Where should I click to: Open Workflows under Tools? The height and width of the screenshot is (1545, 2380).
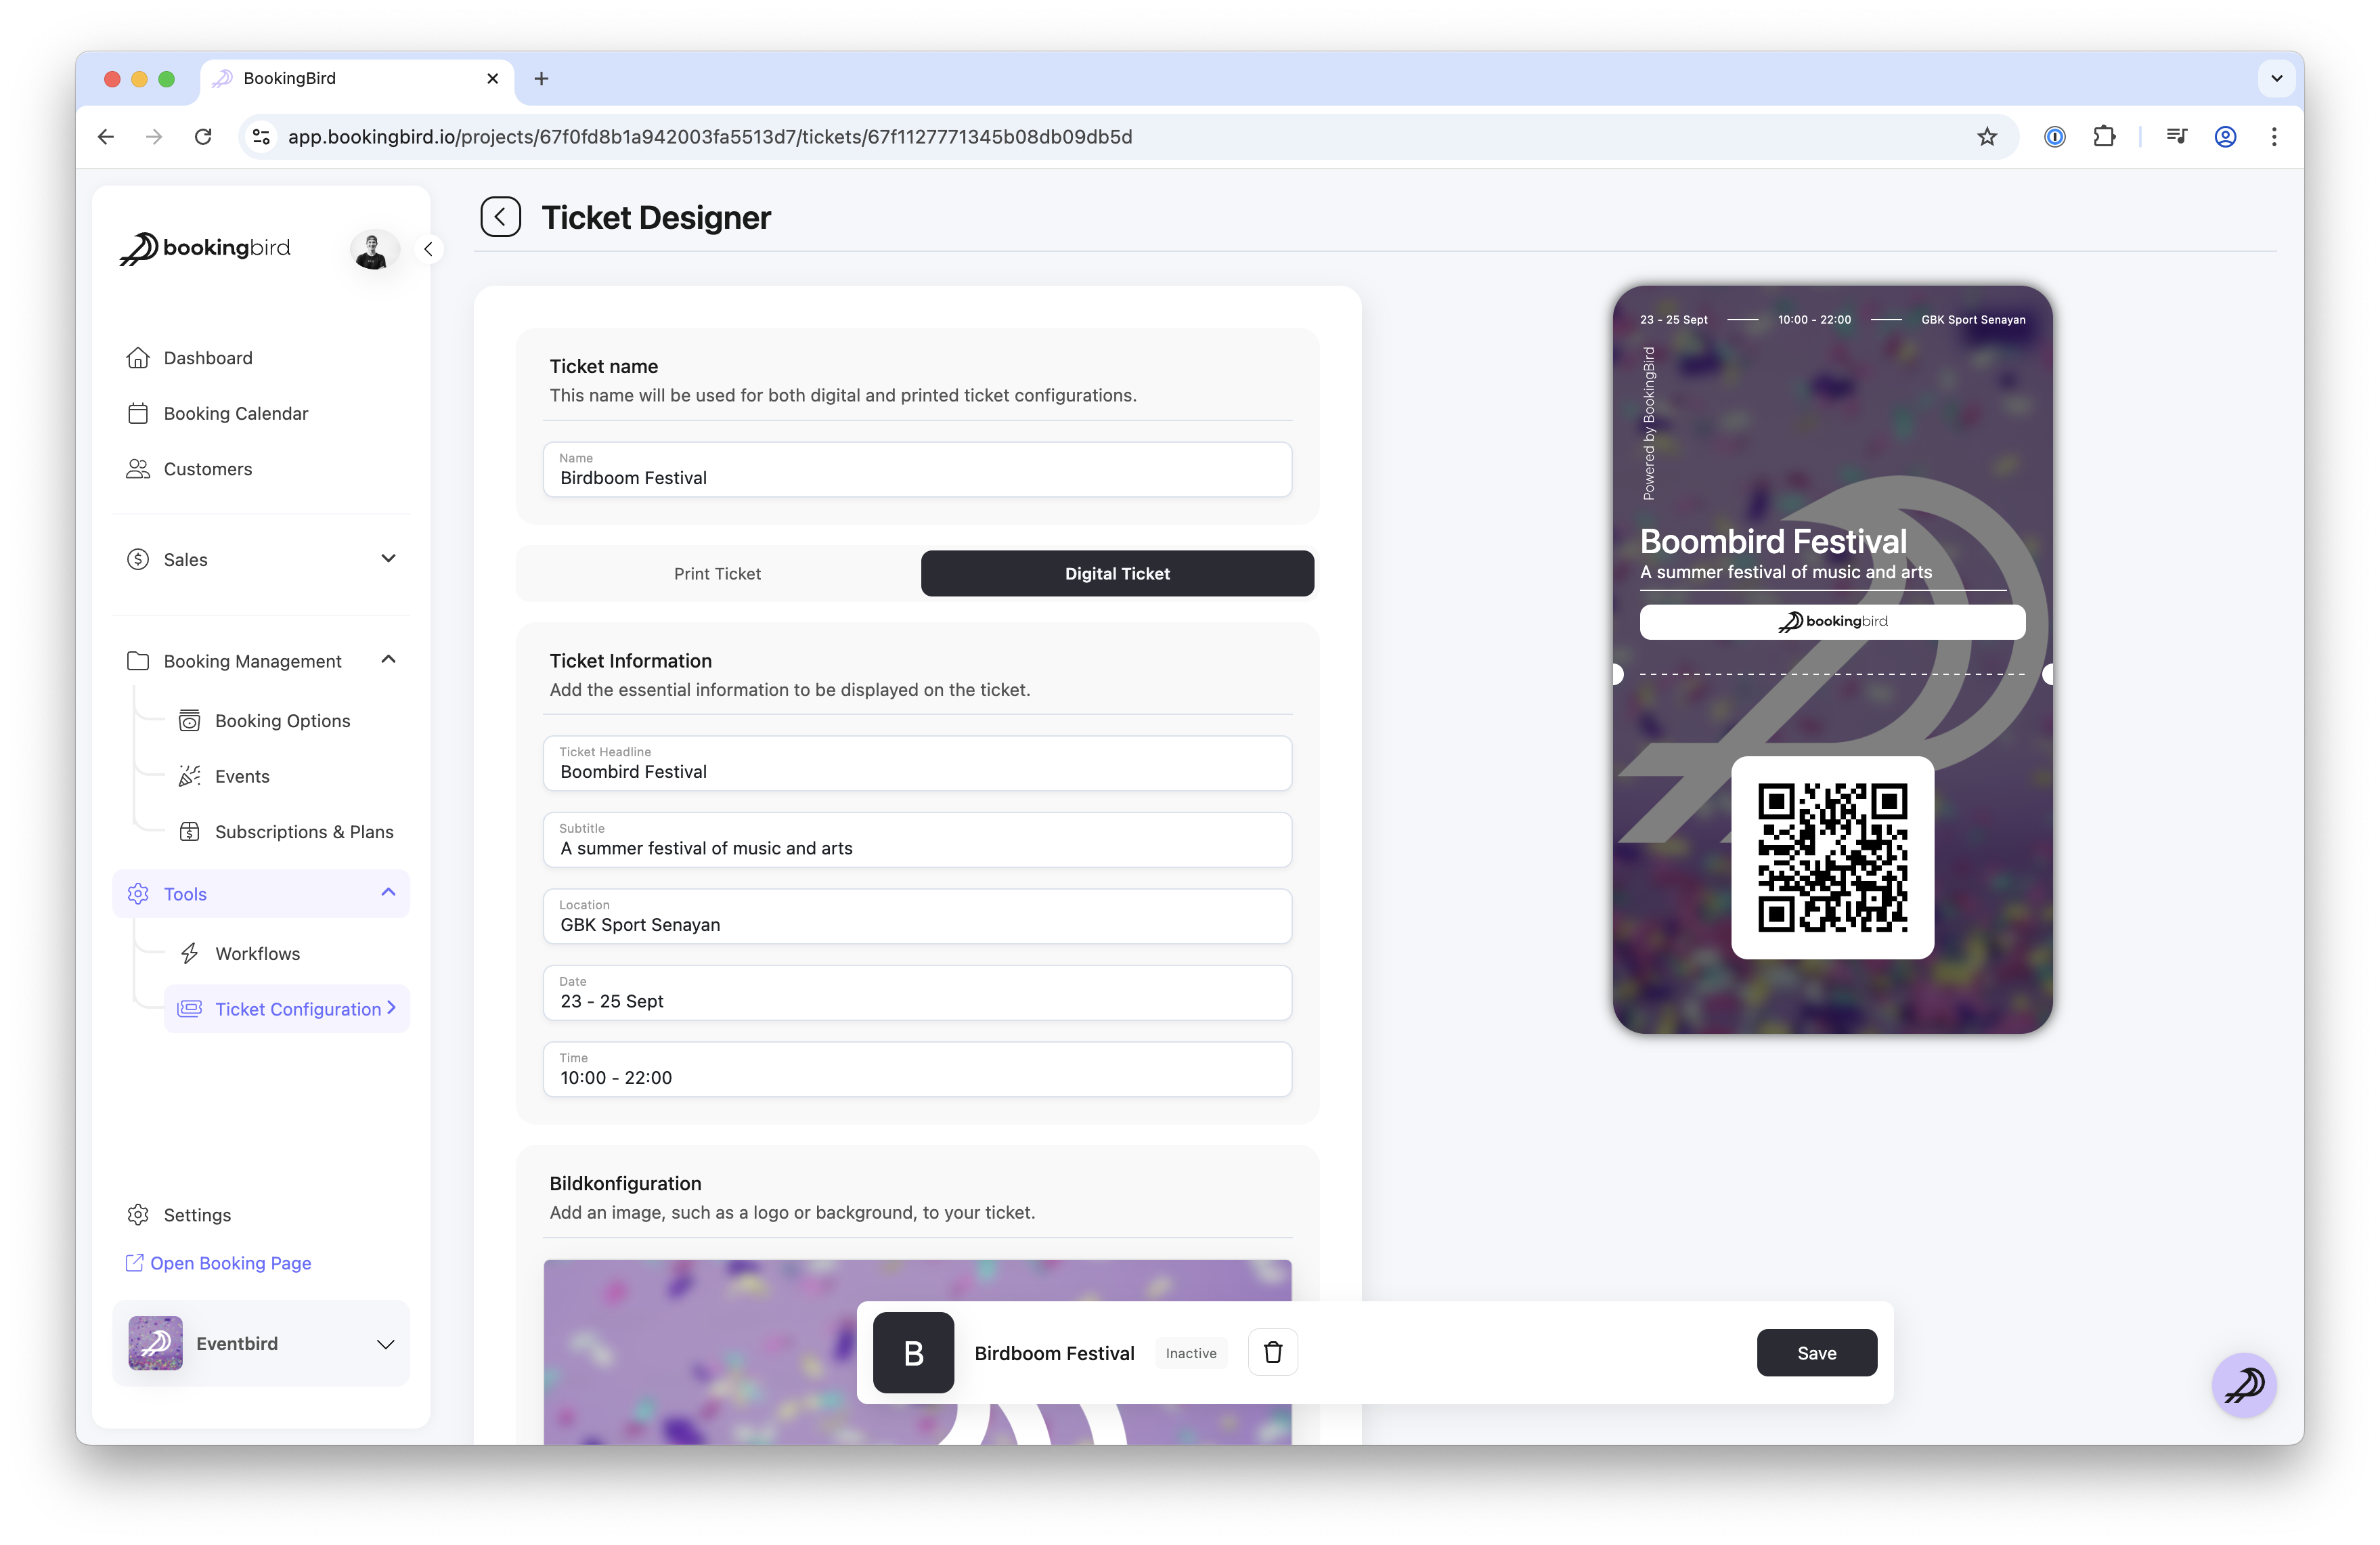[257, 953]
